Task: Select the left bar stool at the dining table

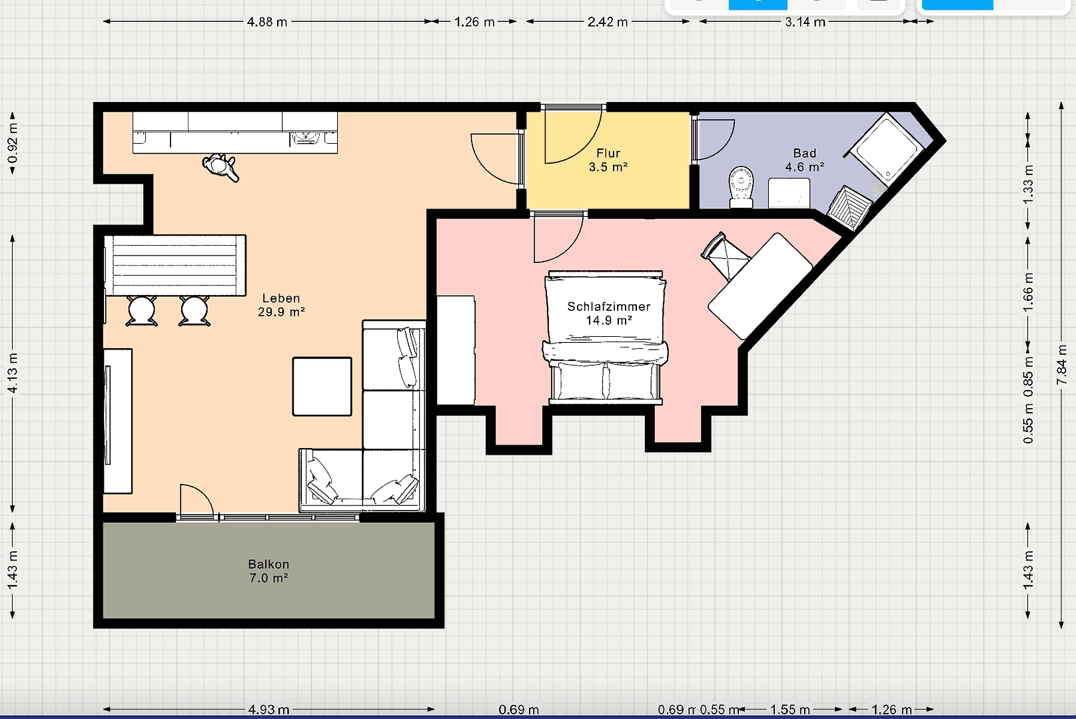Action: [142, 311]
